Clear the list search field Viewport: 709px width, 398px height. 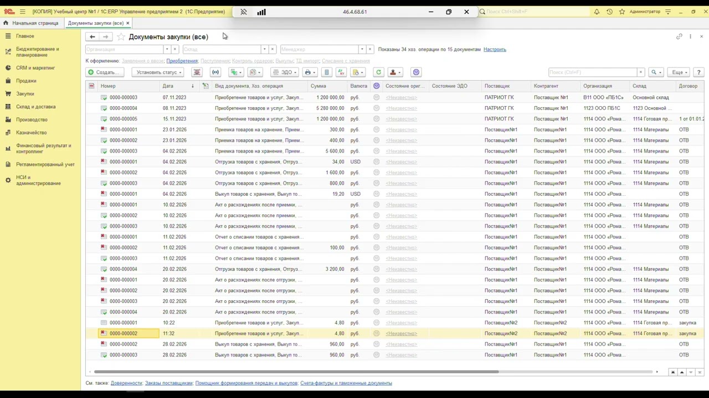[640, 72]
